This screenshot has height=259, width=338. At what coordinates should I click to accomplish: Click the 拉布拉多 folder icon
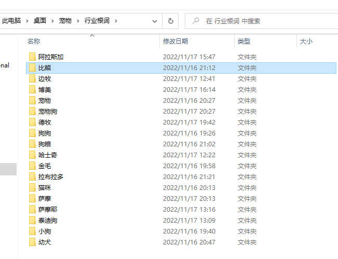32,176
